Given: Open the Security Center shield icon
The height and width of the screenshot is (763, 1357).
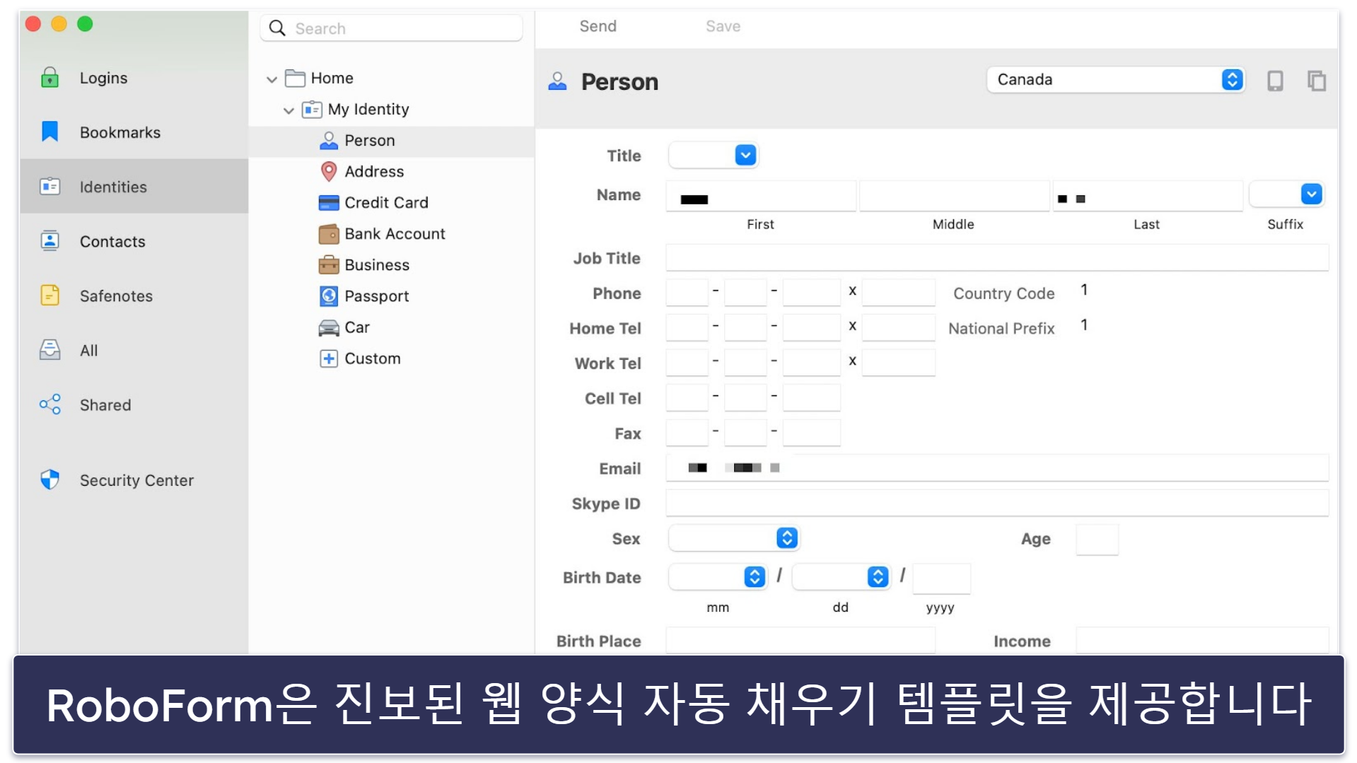Looking at the screenshot, I should pyautogui.click(x=49, y=480).
